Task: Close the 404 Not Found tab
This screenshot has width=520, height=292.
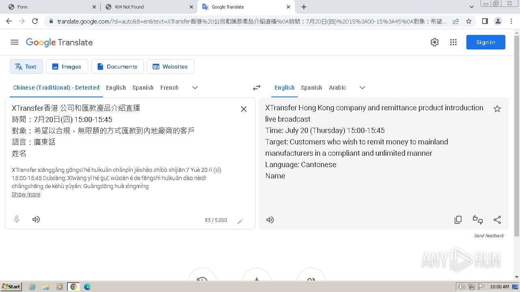Action: click(x=191, y=7)
